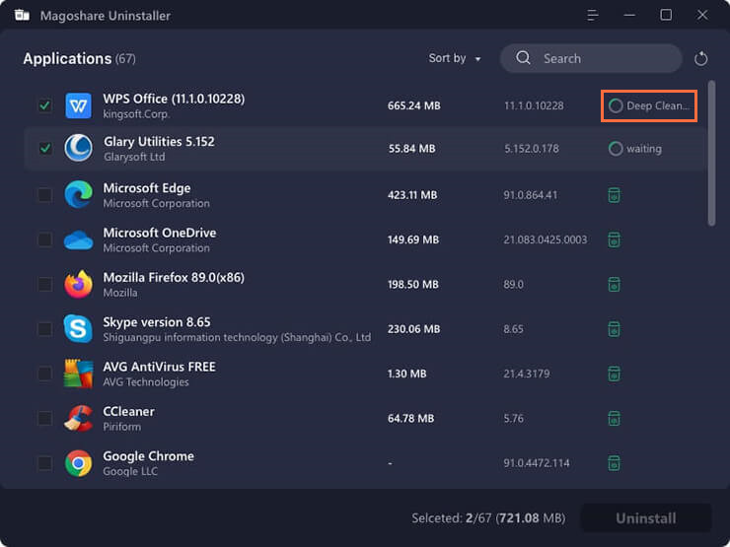Click version 5.152.0.178 of Glary Utilities
The width and height of the screenshot is (730, 547).
(532, 149)
